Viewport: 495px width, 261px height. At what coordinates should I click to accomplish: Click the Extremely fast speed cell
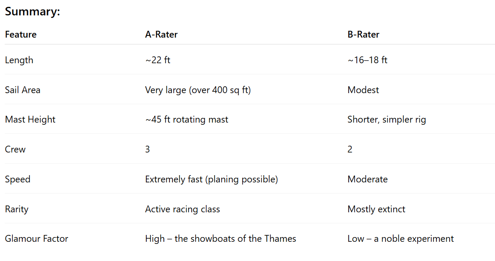click(x=211, y=179)
